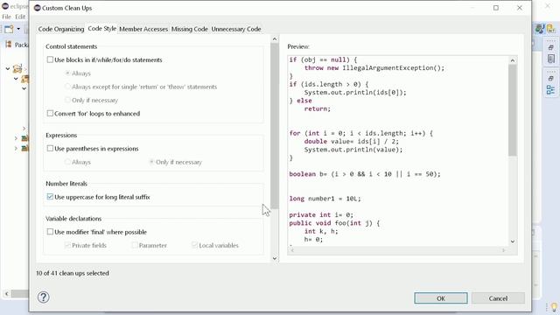Image resolution: width=560 pixels, height=315 pixels.
Task: Click the settings panel scroll up arrow
Action: coord(274,38)
